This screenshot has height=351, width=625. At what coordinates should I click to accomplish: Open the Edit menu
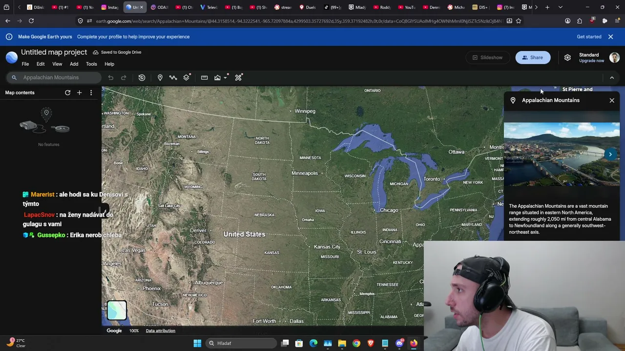point(41,64)
